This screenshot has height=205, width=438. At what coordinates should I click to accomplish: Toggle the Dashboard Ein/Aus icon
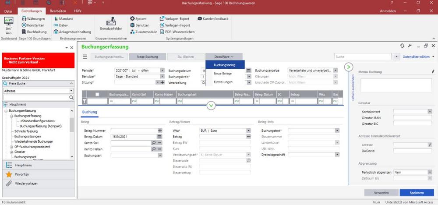(x=9, y=25)
